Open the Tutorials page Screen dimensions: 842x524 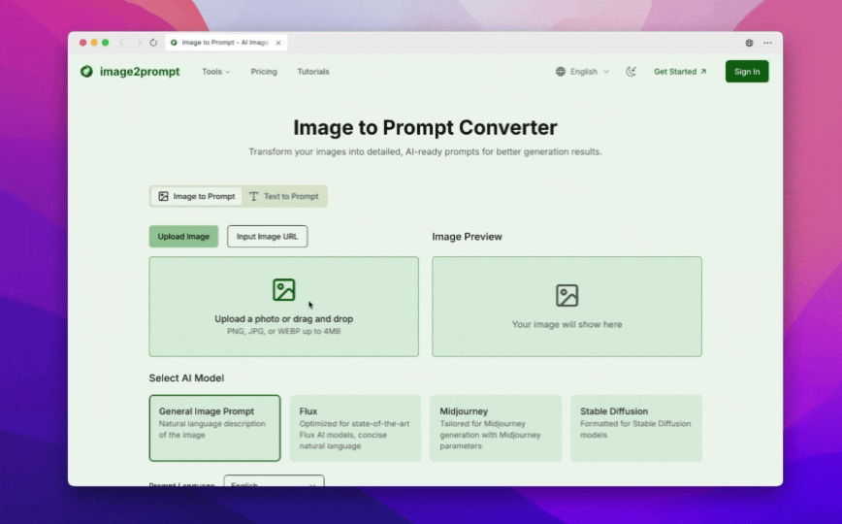pos(313,72)
